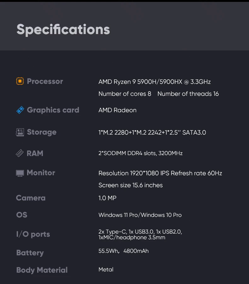This screenshot has width=249, height=284.
Task: Click the Body Material label
Action: click(42, 270)
